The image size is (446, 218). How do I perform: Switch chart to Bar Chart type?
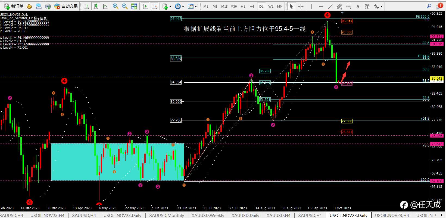coord(86,6)
